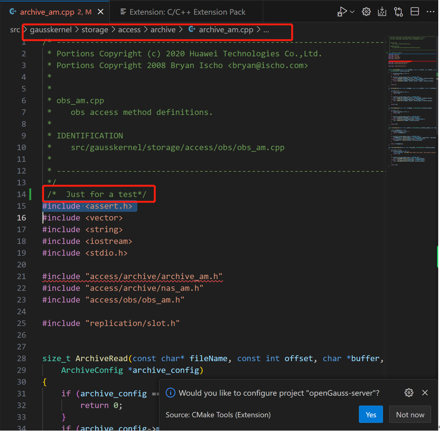Click the ArchiveRead function name
This screenshot has height=431, width=440.
(101, 359)
